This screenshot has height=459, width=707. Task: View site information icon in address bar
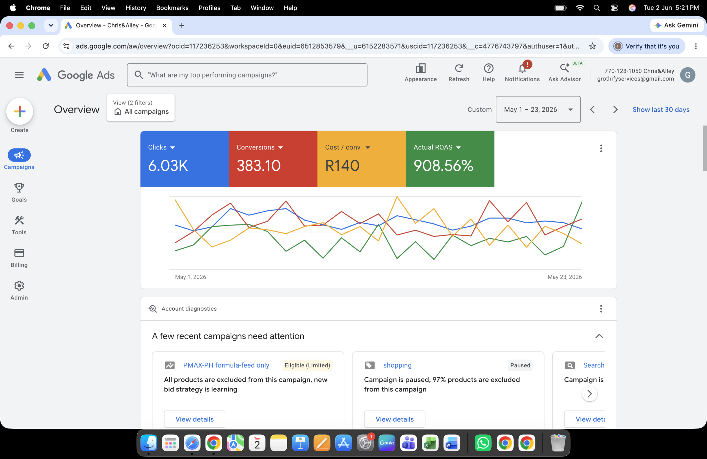(67, 46)
